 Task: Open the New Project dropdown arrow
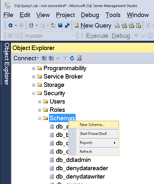click(x=37, y=25)
